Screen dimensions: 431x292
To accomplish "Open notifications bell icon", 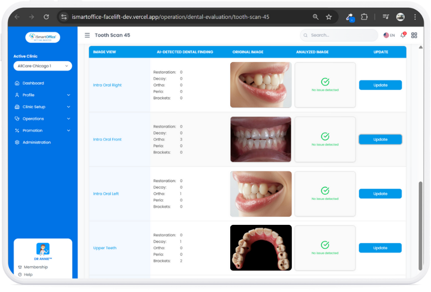I will (403, 35).
